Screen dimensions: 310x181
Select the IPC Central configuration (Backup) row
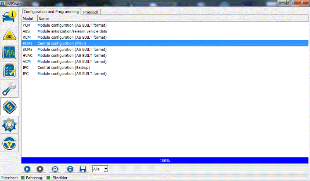tap(64, 68)
